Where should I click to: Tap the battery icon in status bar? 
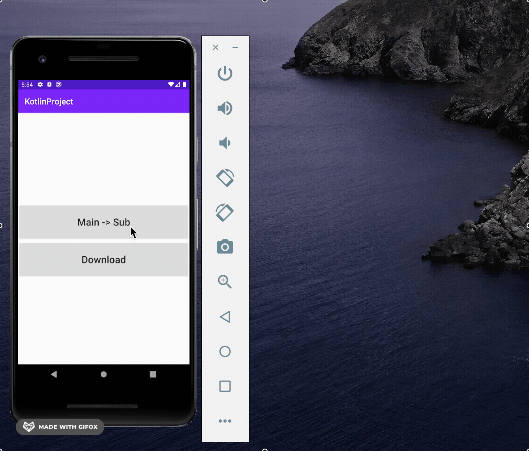point(184,85)
